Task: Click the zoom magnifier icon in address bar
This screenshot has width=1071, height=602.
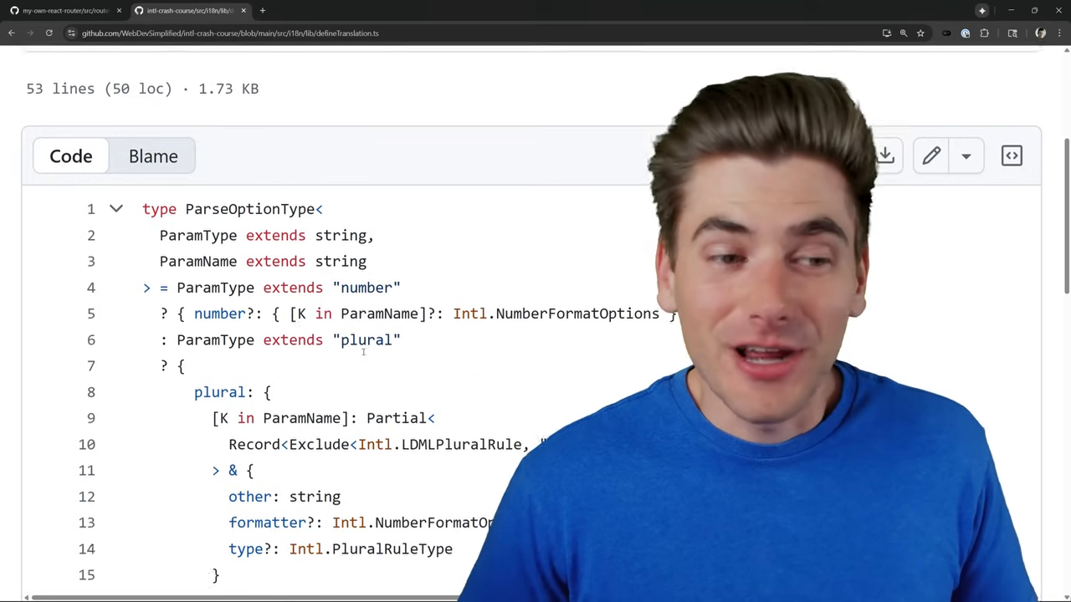Action: click(904, 33)
